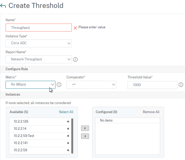Add instance 10.2.2.126 with plus icon
Image resolution: width=185 pixels, height=160 pixels.
click(68, 122)
